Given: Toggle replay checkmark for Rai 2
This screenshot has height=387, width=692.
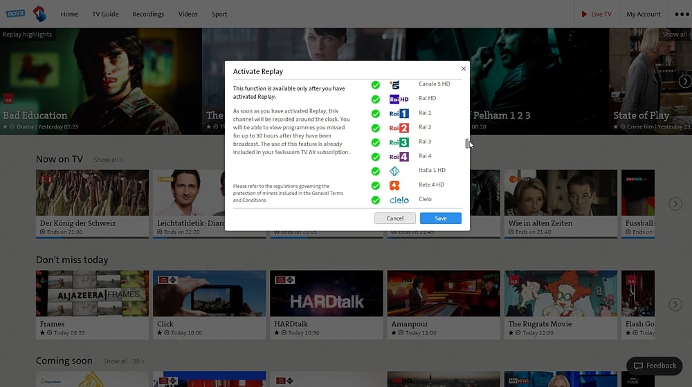Looking at the screenshot, I should 376,128.
